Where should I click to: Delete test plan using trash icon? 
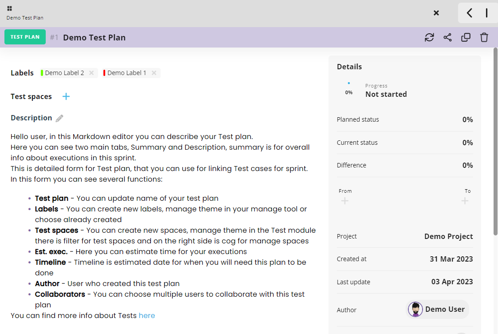484,37
